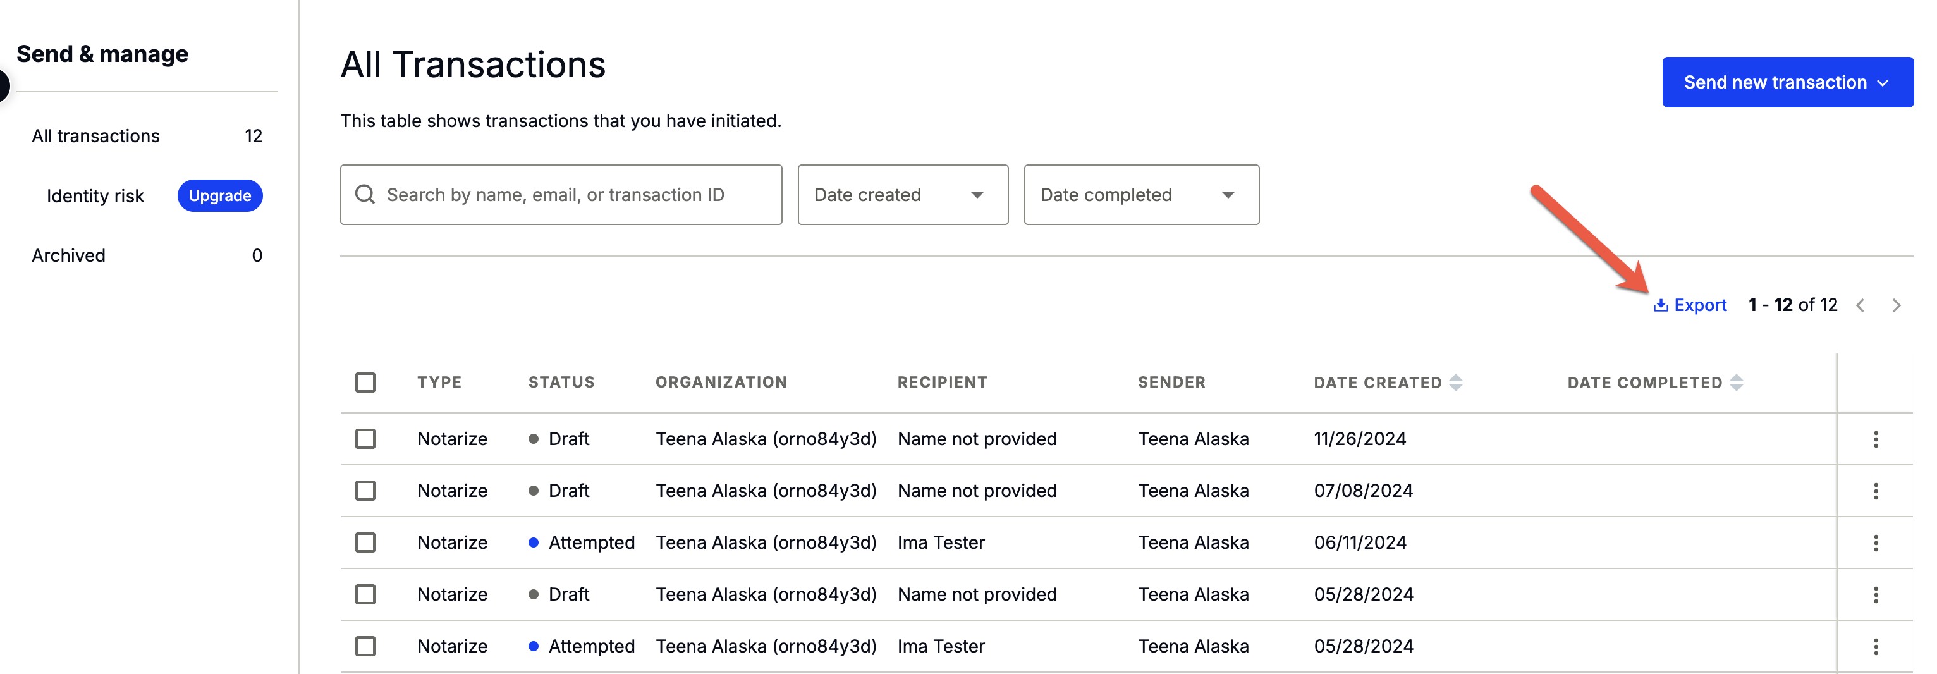The image size is (1937, 674).
Task: Check the 05/28/2024 Draft transaction row
Action: coord(365,594)
